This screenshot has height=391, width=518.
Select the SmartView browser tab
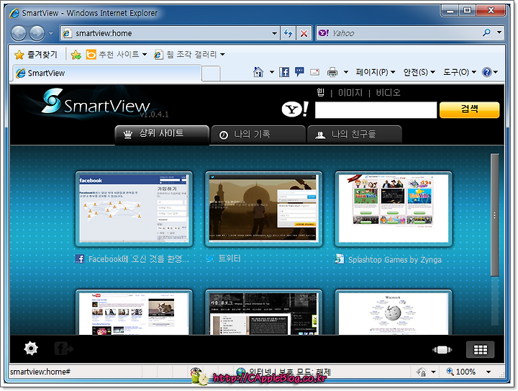point(107,73)
